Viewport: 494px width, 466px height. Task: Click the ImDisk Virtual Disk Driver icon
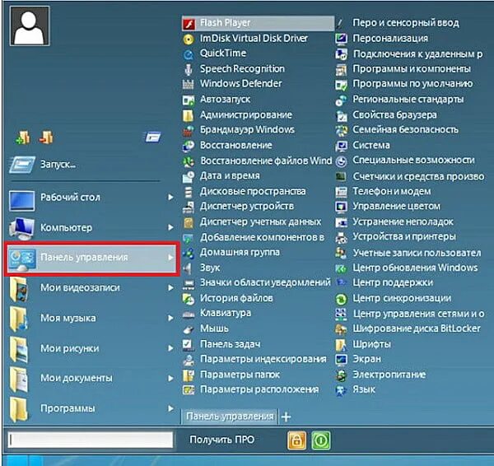189,39
